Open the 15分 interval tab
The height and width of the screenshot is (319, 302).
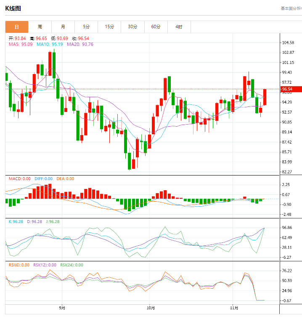pos(109,27)
